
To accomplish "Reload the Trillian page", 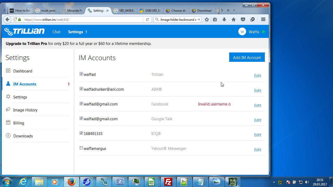I will [x=147, y=19].
